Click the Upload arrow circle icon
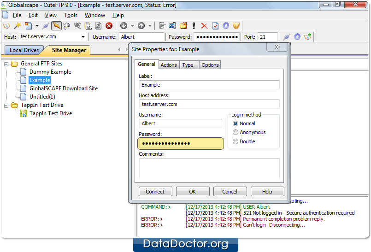This screenshot has height=252, width=371. pyautogui.click(x=141, y=25)
